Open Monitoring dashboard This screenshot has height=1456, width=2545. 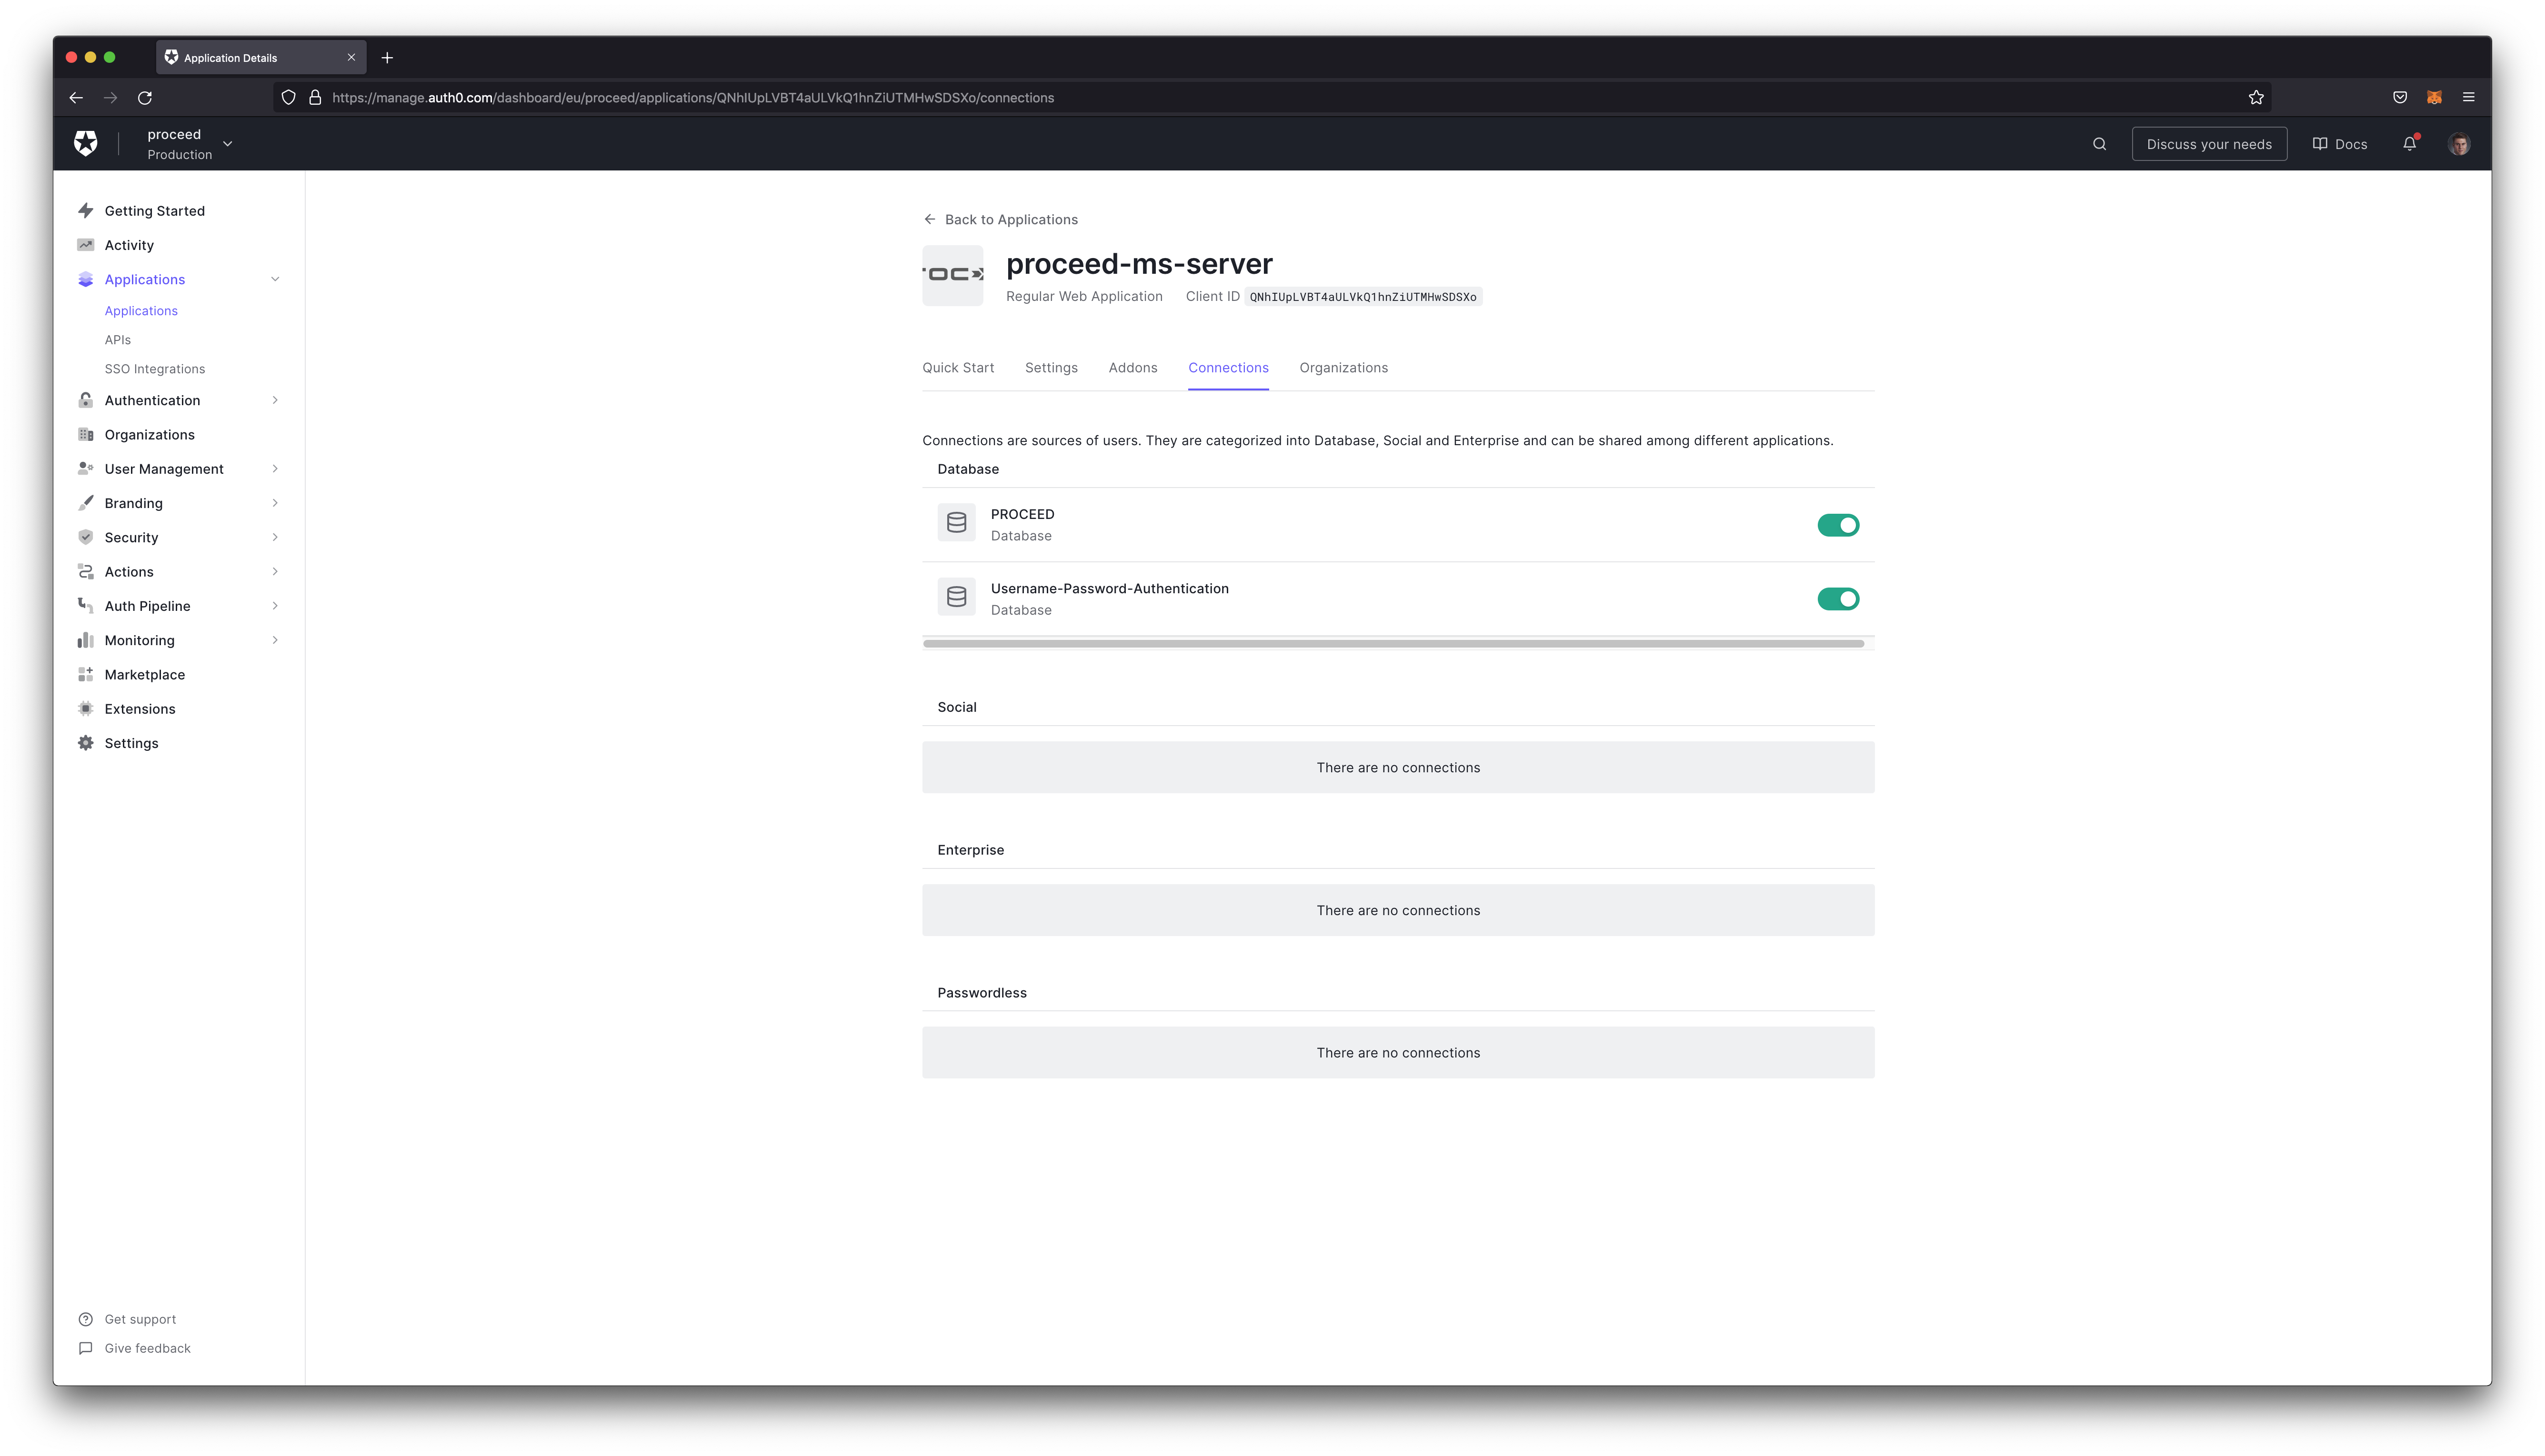pyautogui.click(x=138, y=640)
